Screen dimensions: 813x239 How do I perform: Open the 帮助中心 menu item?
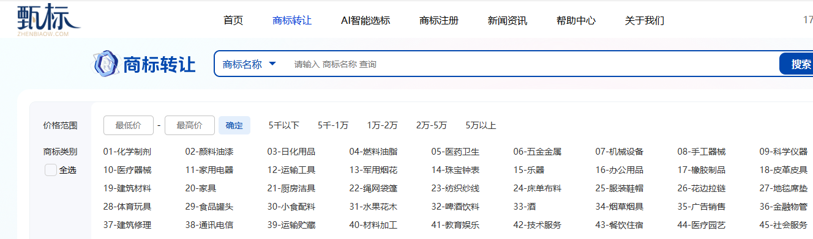(x=576, y=20)
